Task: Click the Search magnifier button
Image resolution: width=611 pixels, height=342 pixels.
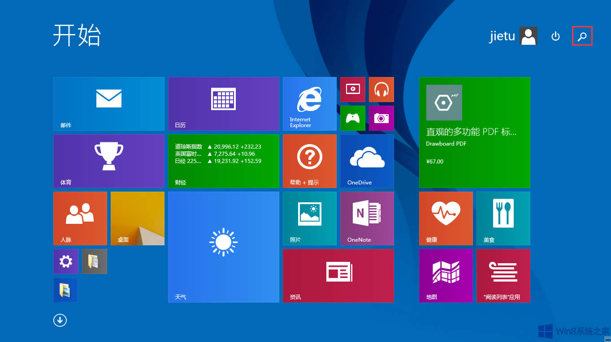Action: 582,36
